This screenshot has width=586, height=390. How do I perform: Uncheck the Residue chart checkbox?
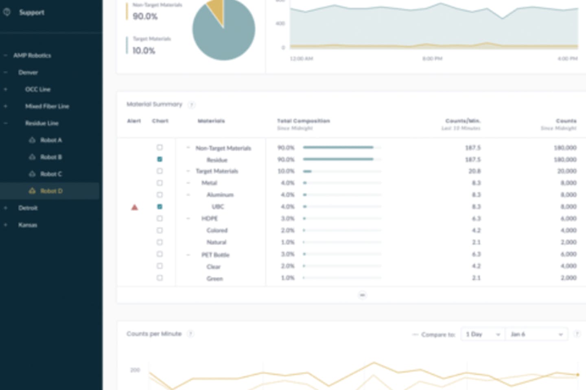click(160, 159)
